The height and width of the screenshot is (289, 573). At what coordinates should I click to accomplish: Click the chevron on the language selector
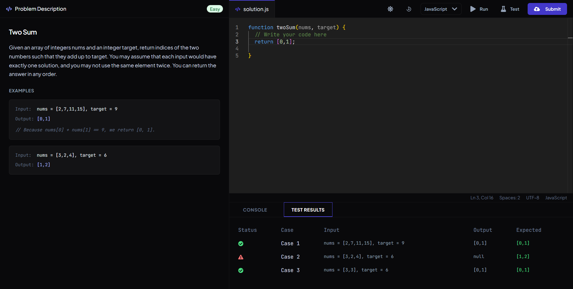pos(455,9)
